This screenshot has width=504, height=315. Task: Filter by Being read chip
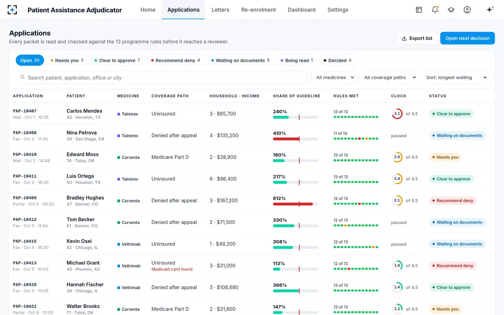[x=297, y=60]
